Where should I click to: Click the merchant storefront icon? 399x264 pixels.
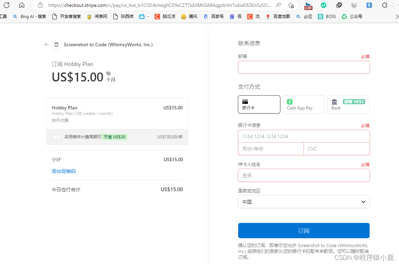(x=56, y=45)
